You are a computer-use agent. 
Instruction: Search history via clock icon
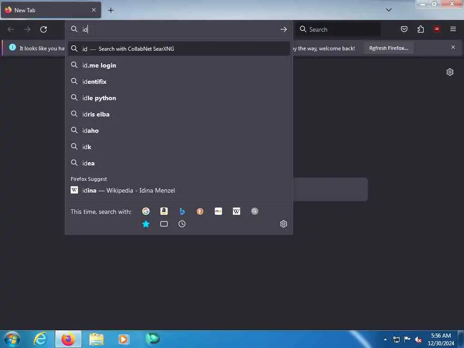click(x=182, y=224)
